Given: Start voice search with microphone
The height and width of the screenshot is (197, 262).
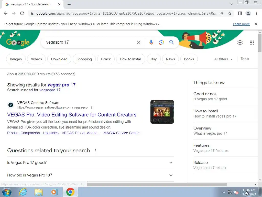Looking at the screenshot, I should tap(151, 42).
